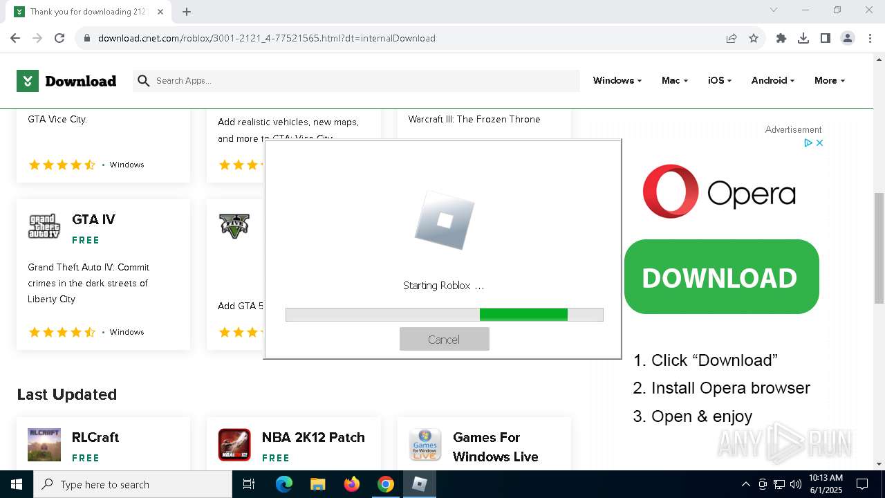This screenshot has width=885, height=498.
Task: Click the green Opera DOWNLOAD button
Action: 721,277
